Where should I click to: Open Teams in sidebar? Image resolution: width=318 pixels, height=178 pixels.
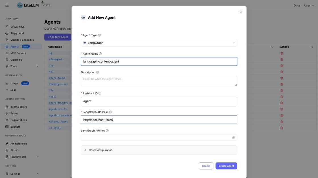pyautogui.click(x=14, y=113)
